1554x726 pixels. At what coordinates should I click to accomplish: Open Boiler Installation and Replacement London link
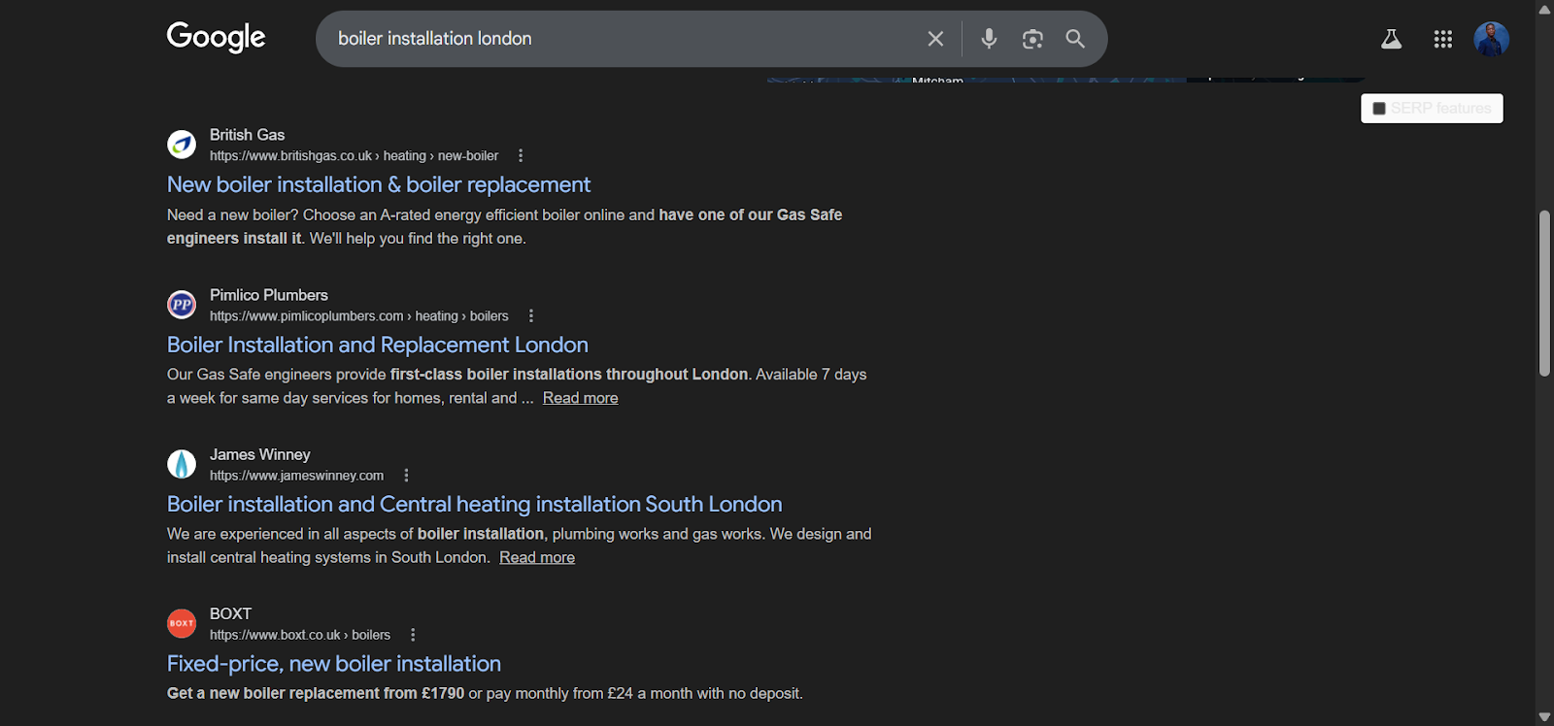coord(378,345)
